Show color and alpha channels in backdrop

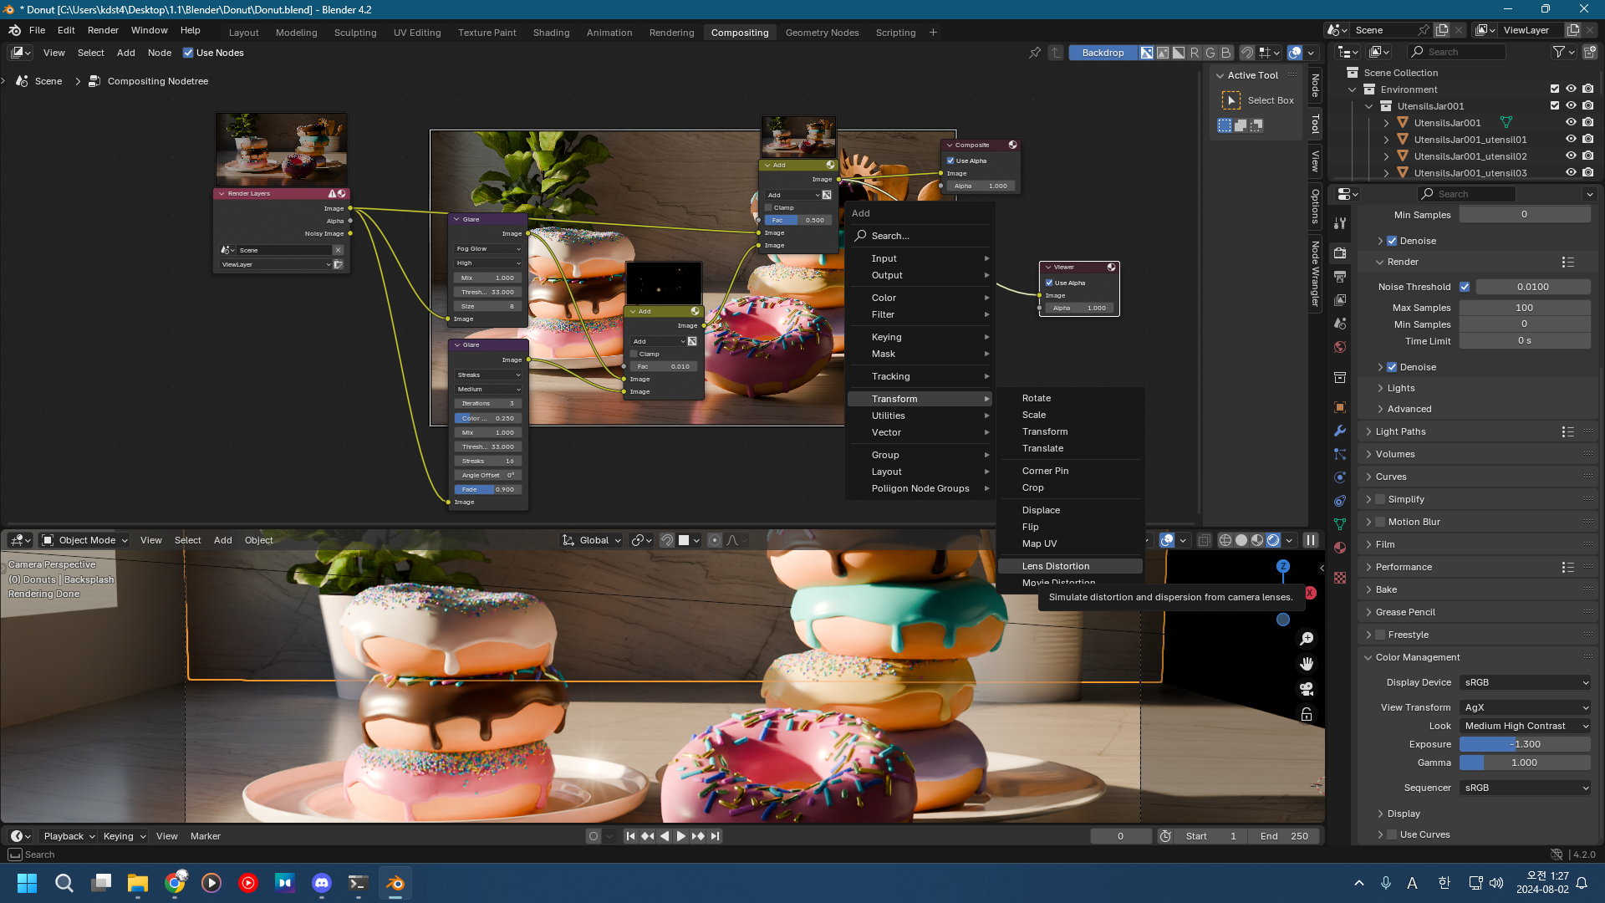click(x=1147, y=53)
